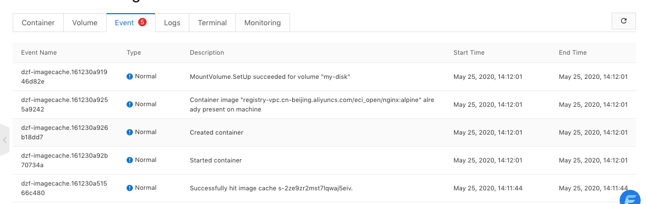
Task: Click info icon for MountVolume.SetUp event
Action: 130,77
